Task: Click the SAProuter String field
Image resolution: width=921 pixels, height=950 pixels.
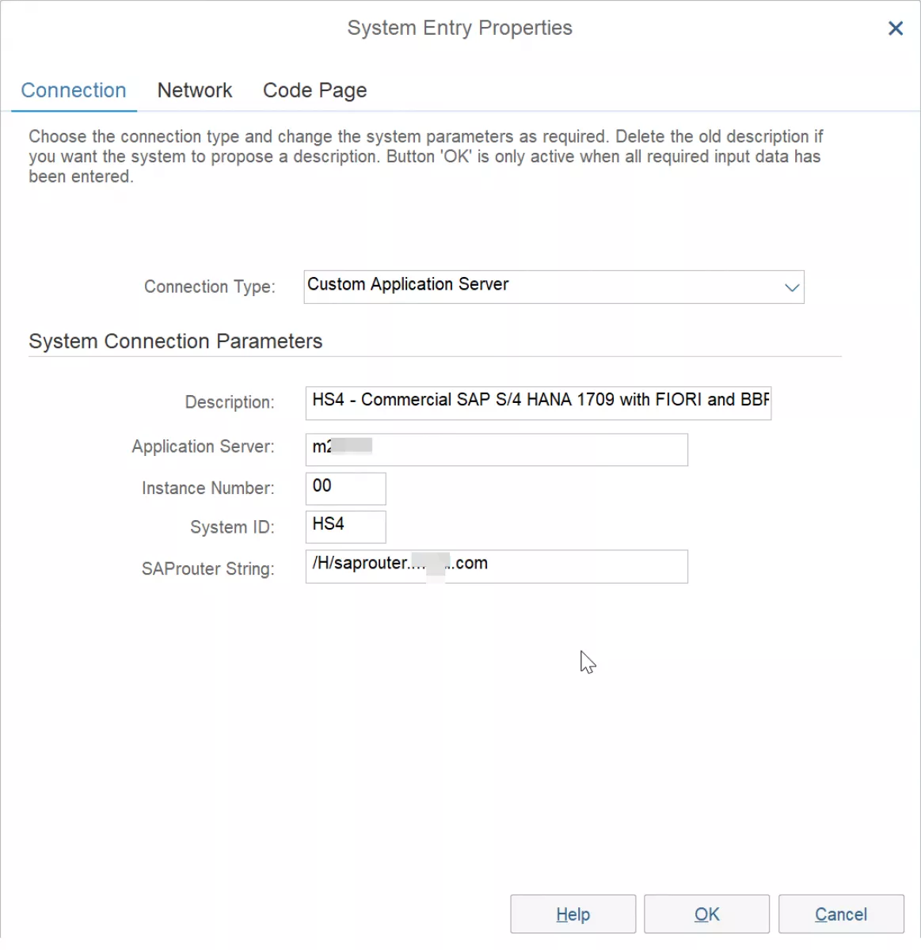Action: tap(497, 566)
